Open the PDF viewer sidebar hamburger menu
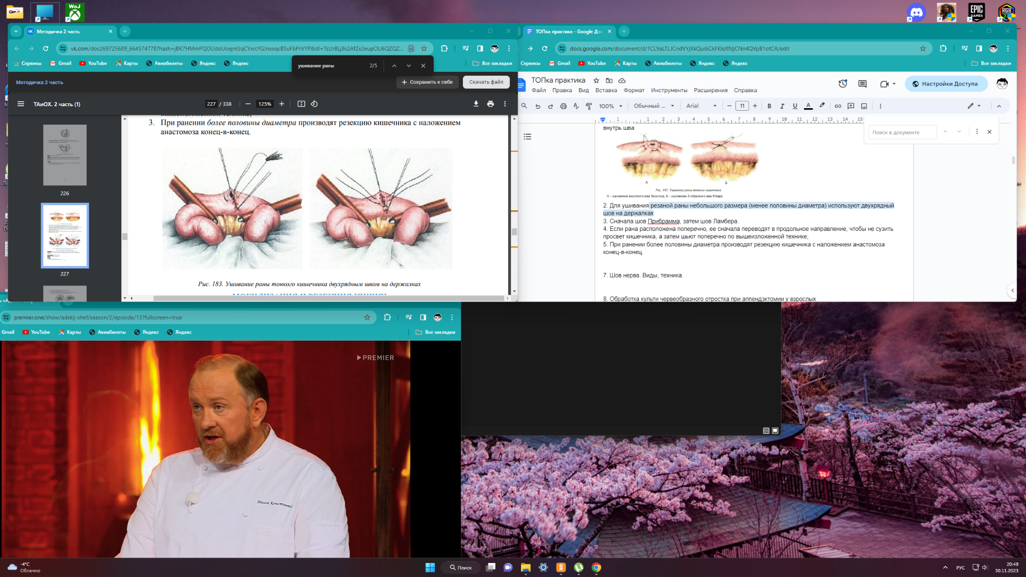This screenshot has height=577, width=1026. pyautogui.click(x=21, y=104)
